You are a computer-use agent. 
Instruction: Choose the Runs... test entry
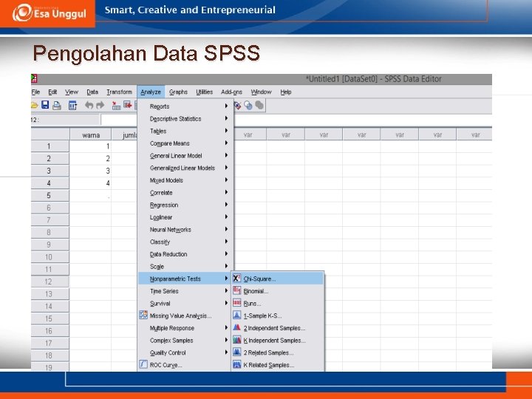[278, 304]
